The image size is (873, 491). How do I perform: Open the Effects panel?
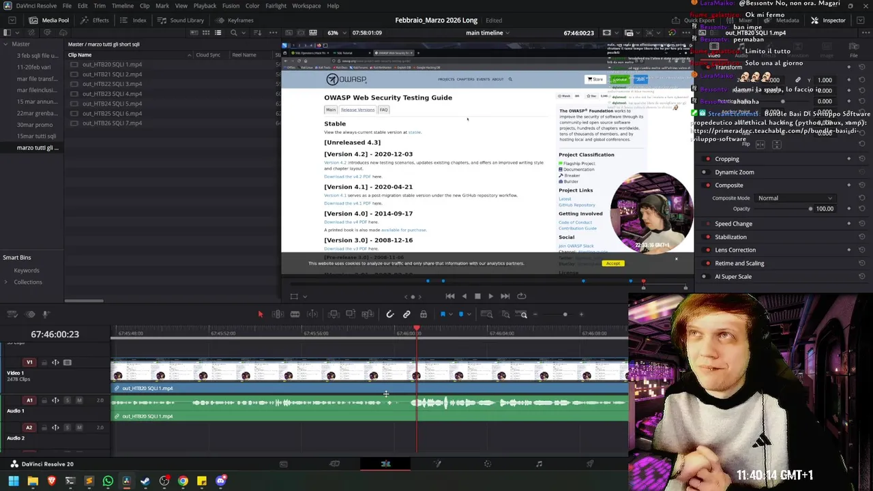click(x=94, y=20)
